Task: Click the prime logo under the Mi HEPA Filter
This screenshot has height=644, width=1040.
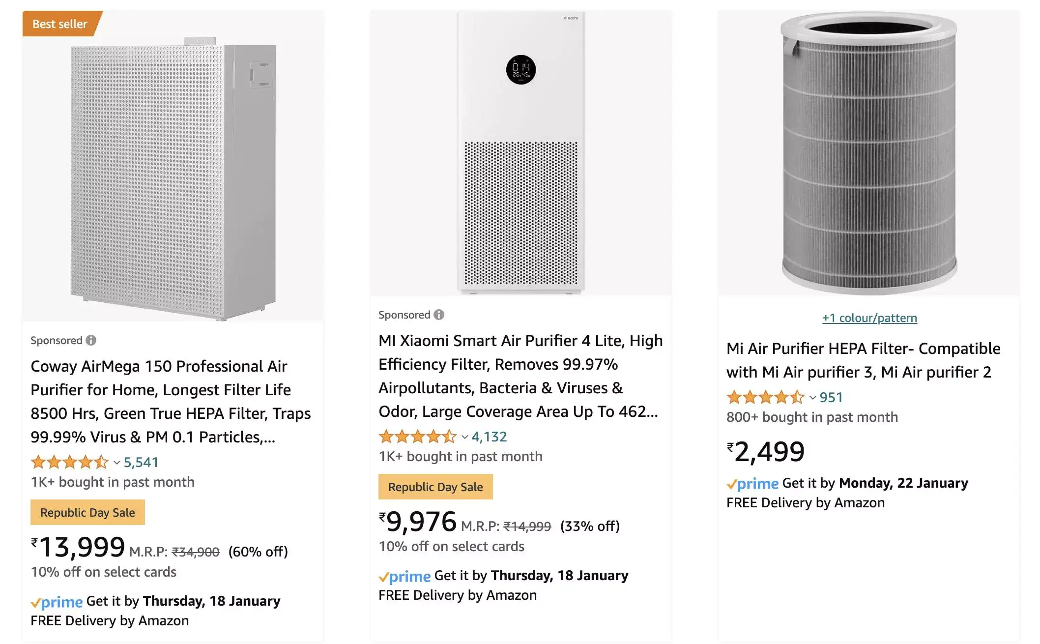Action: (752, 484)
